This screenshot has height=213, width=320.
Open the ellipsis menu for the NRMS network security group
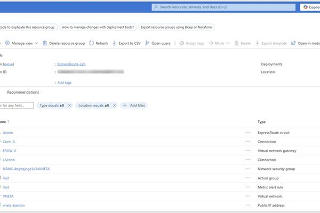click(248, 169)
